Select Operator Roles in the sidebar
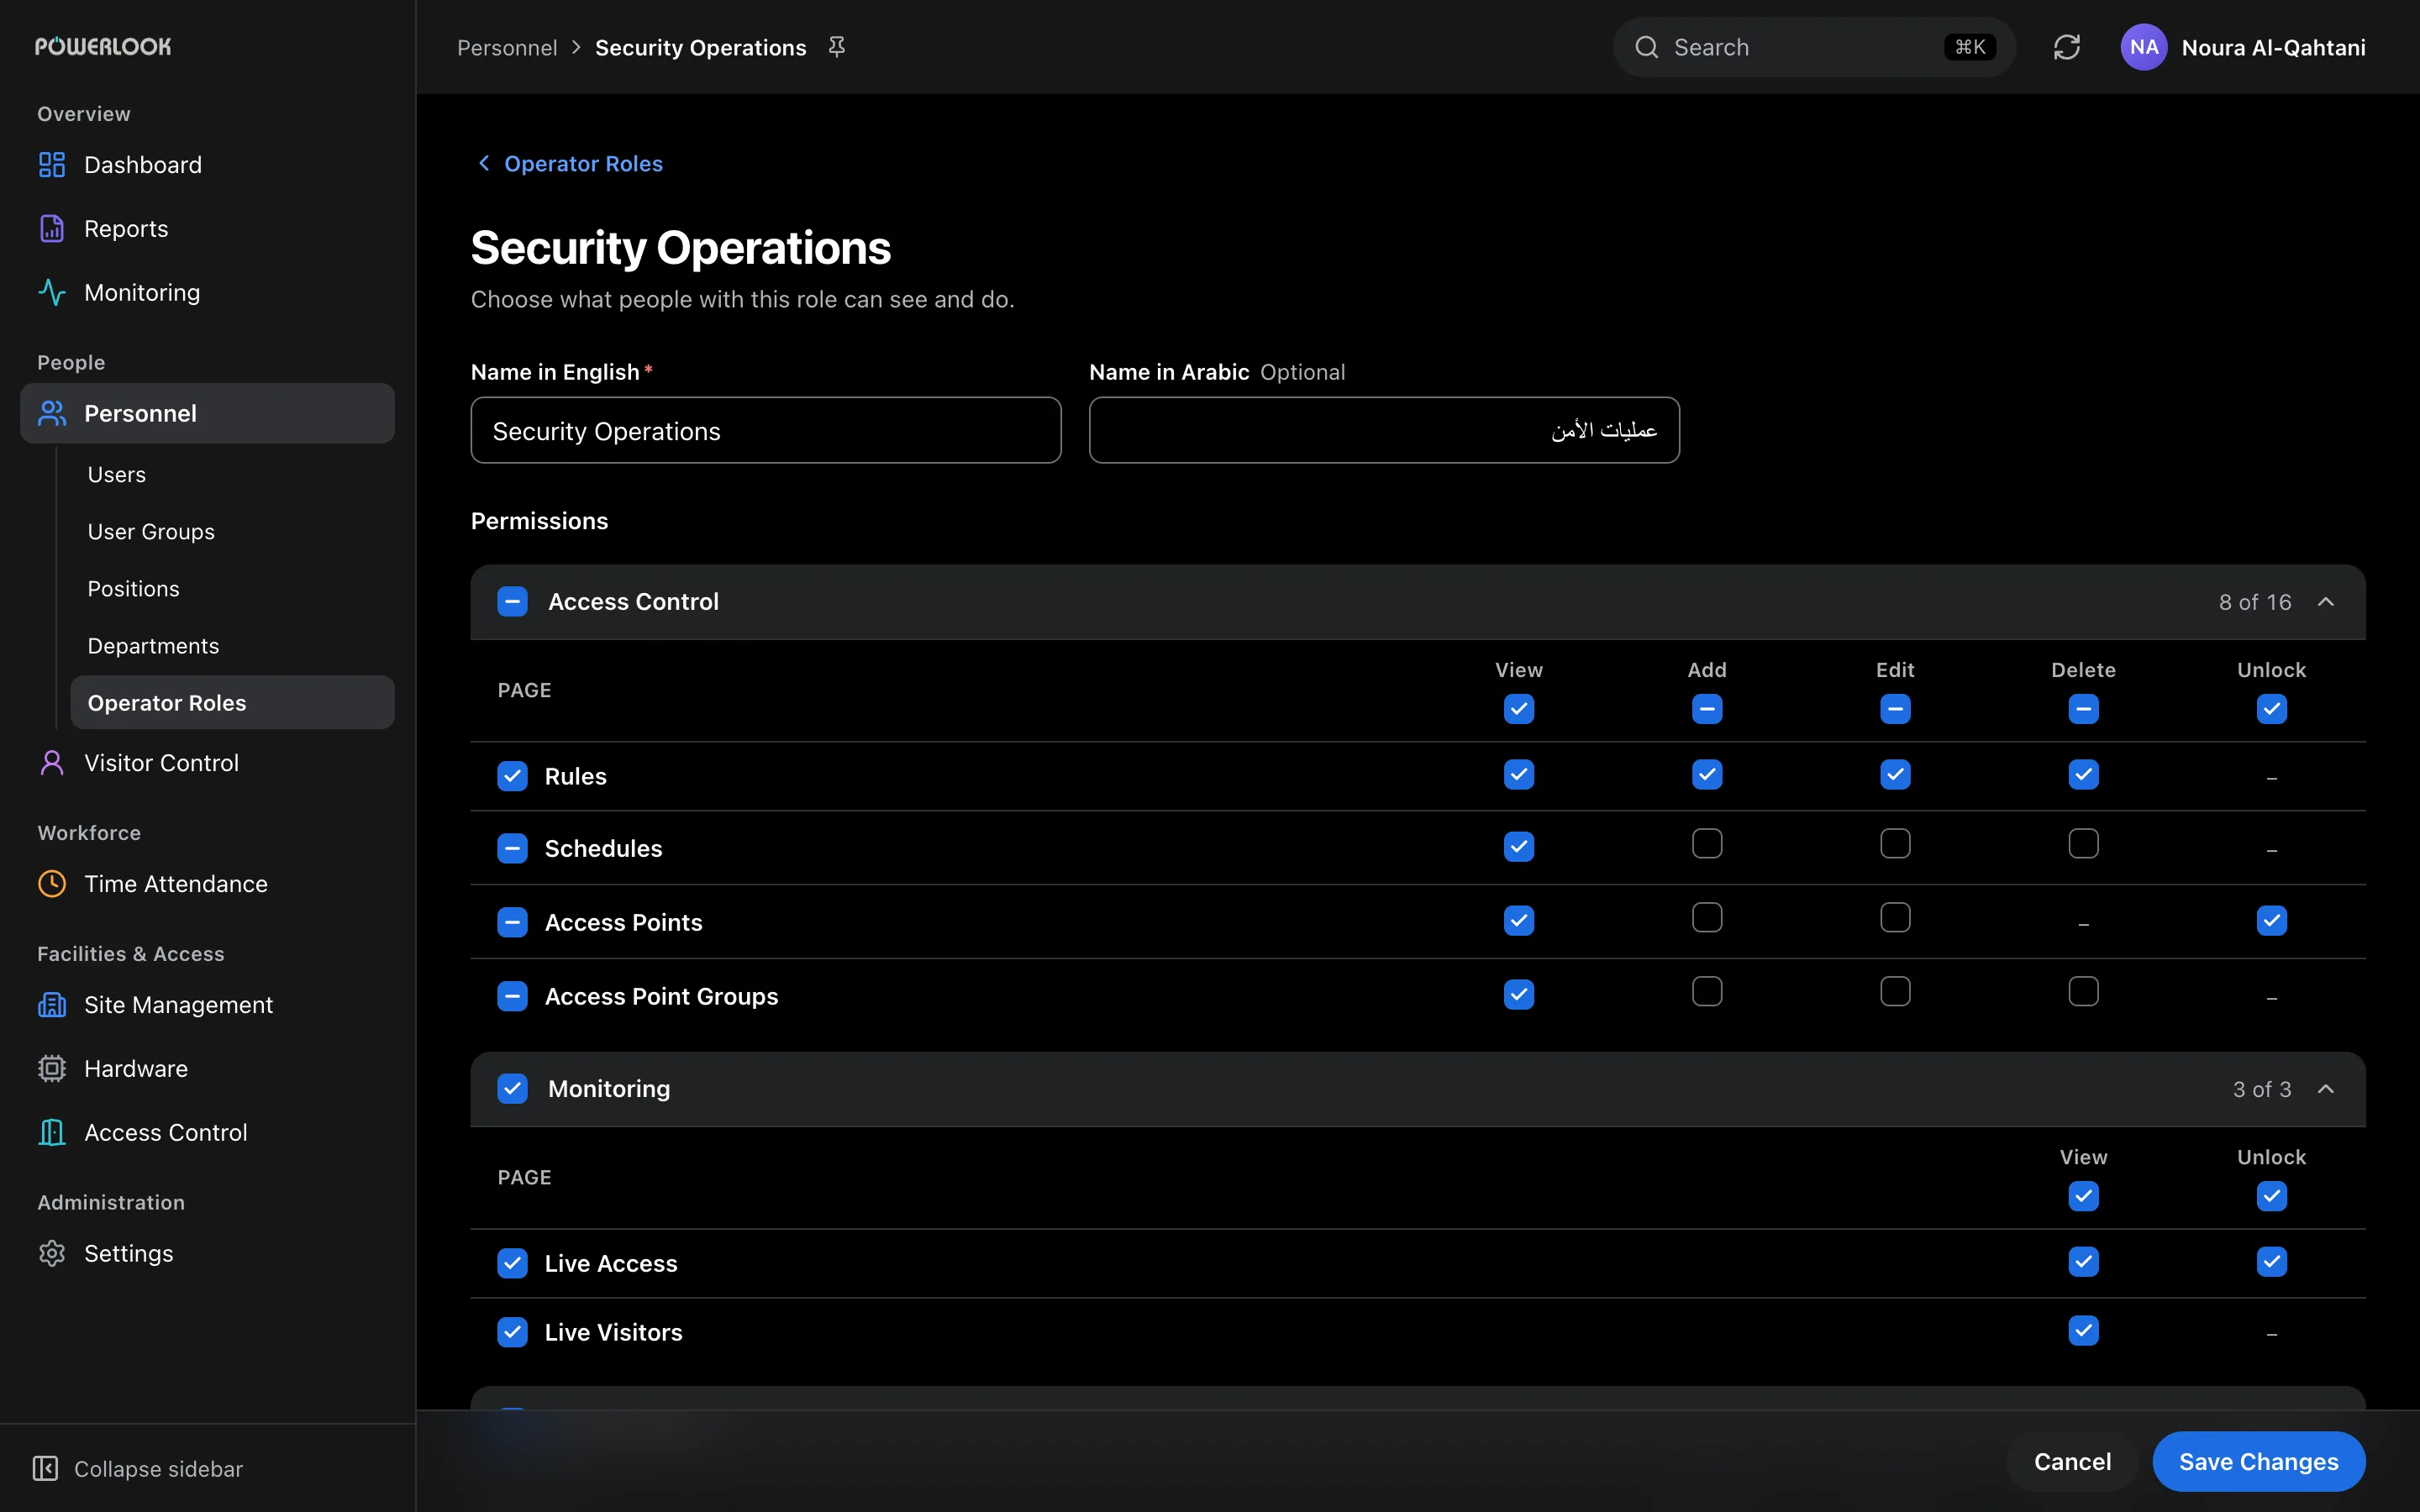Screen dimensions: 2420x1512 [x=232, y=703]
